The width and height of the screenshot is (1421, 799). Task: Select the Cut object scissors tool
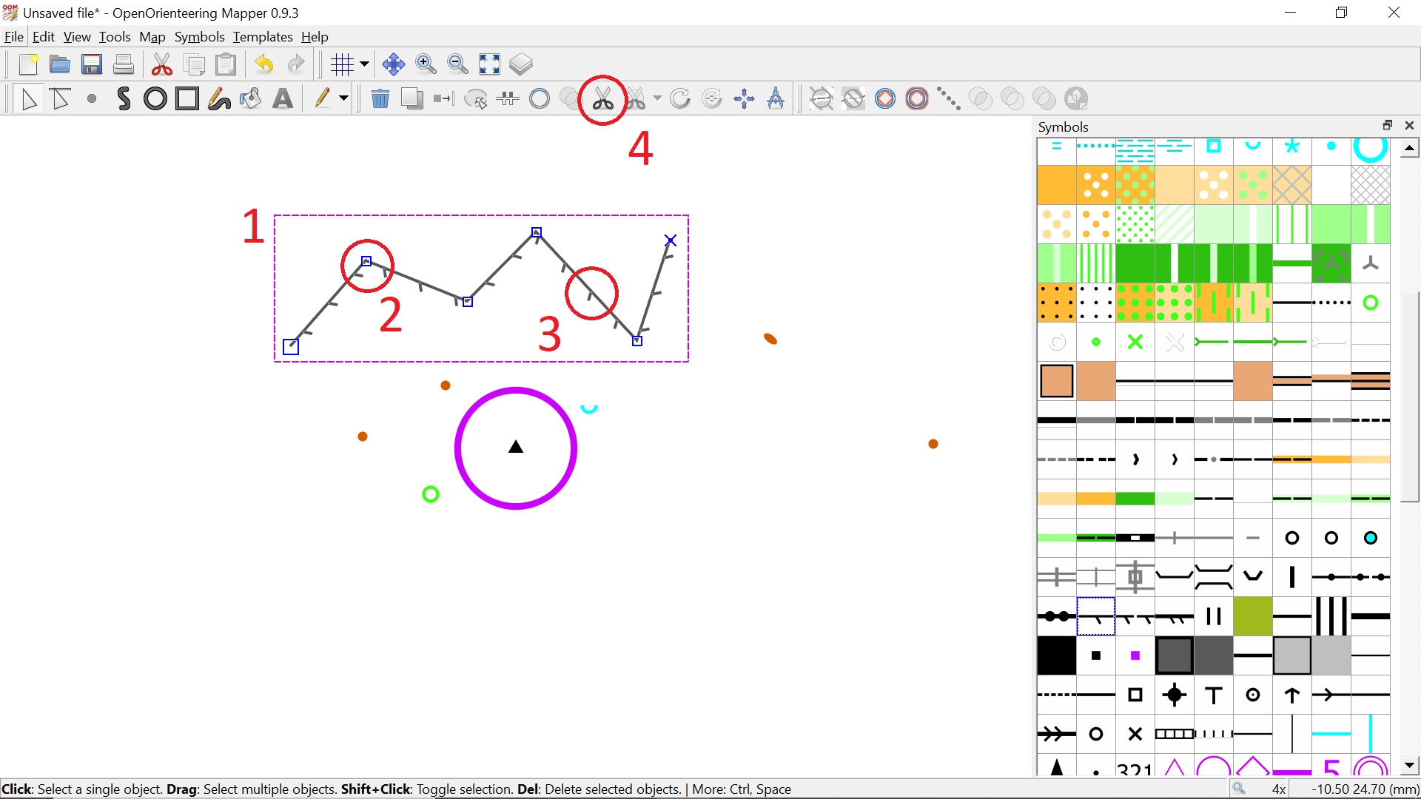(x=603, y=99)
